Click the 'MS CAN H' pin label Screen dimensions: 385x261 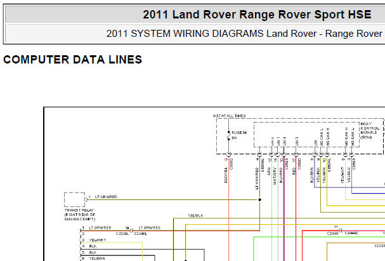[346, 137]
